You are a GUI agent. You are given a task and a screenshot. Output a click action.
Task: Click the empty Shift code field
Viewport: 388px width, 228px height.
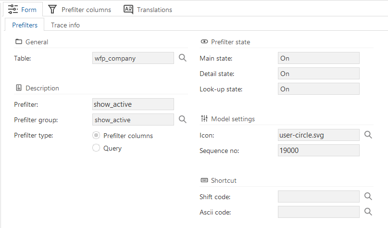coord(319,197)
